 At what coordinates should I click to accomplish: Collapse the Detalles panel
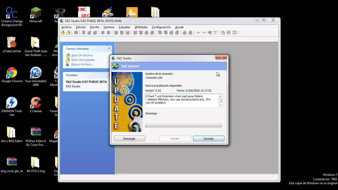pos(109,75)
